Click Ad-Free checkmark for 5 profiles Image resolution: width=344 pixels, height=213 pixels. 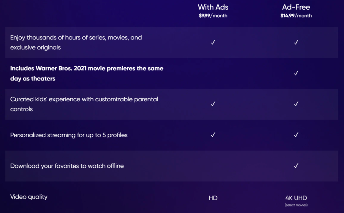(x=296, y=135)
